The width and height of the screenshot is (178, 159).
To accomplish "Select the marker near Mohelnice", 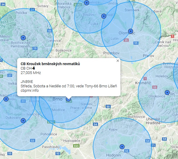I will pyautogui.click(x=86, y=3).
